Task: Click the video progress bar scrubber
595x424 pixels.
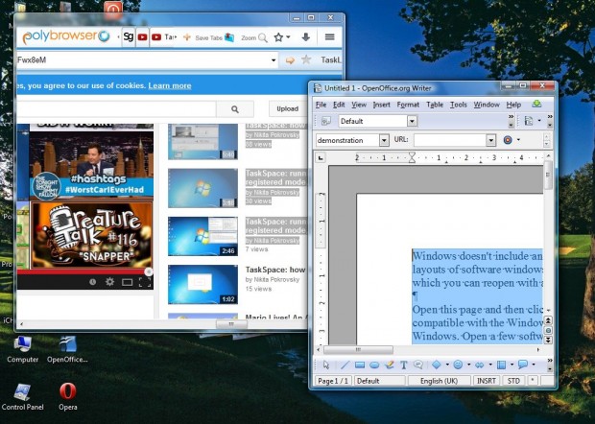Action: [x=149, y=271]
